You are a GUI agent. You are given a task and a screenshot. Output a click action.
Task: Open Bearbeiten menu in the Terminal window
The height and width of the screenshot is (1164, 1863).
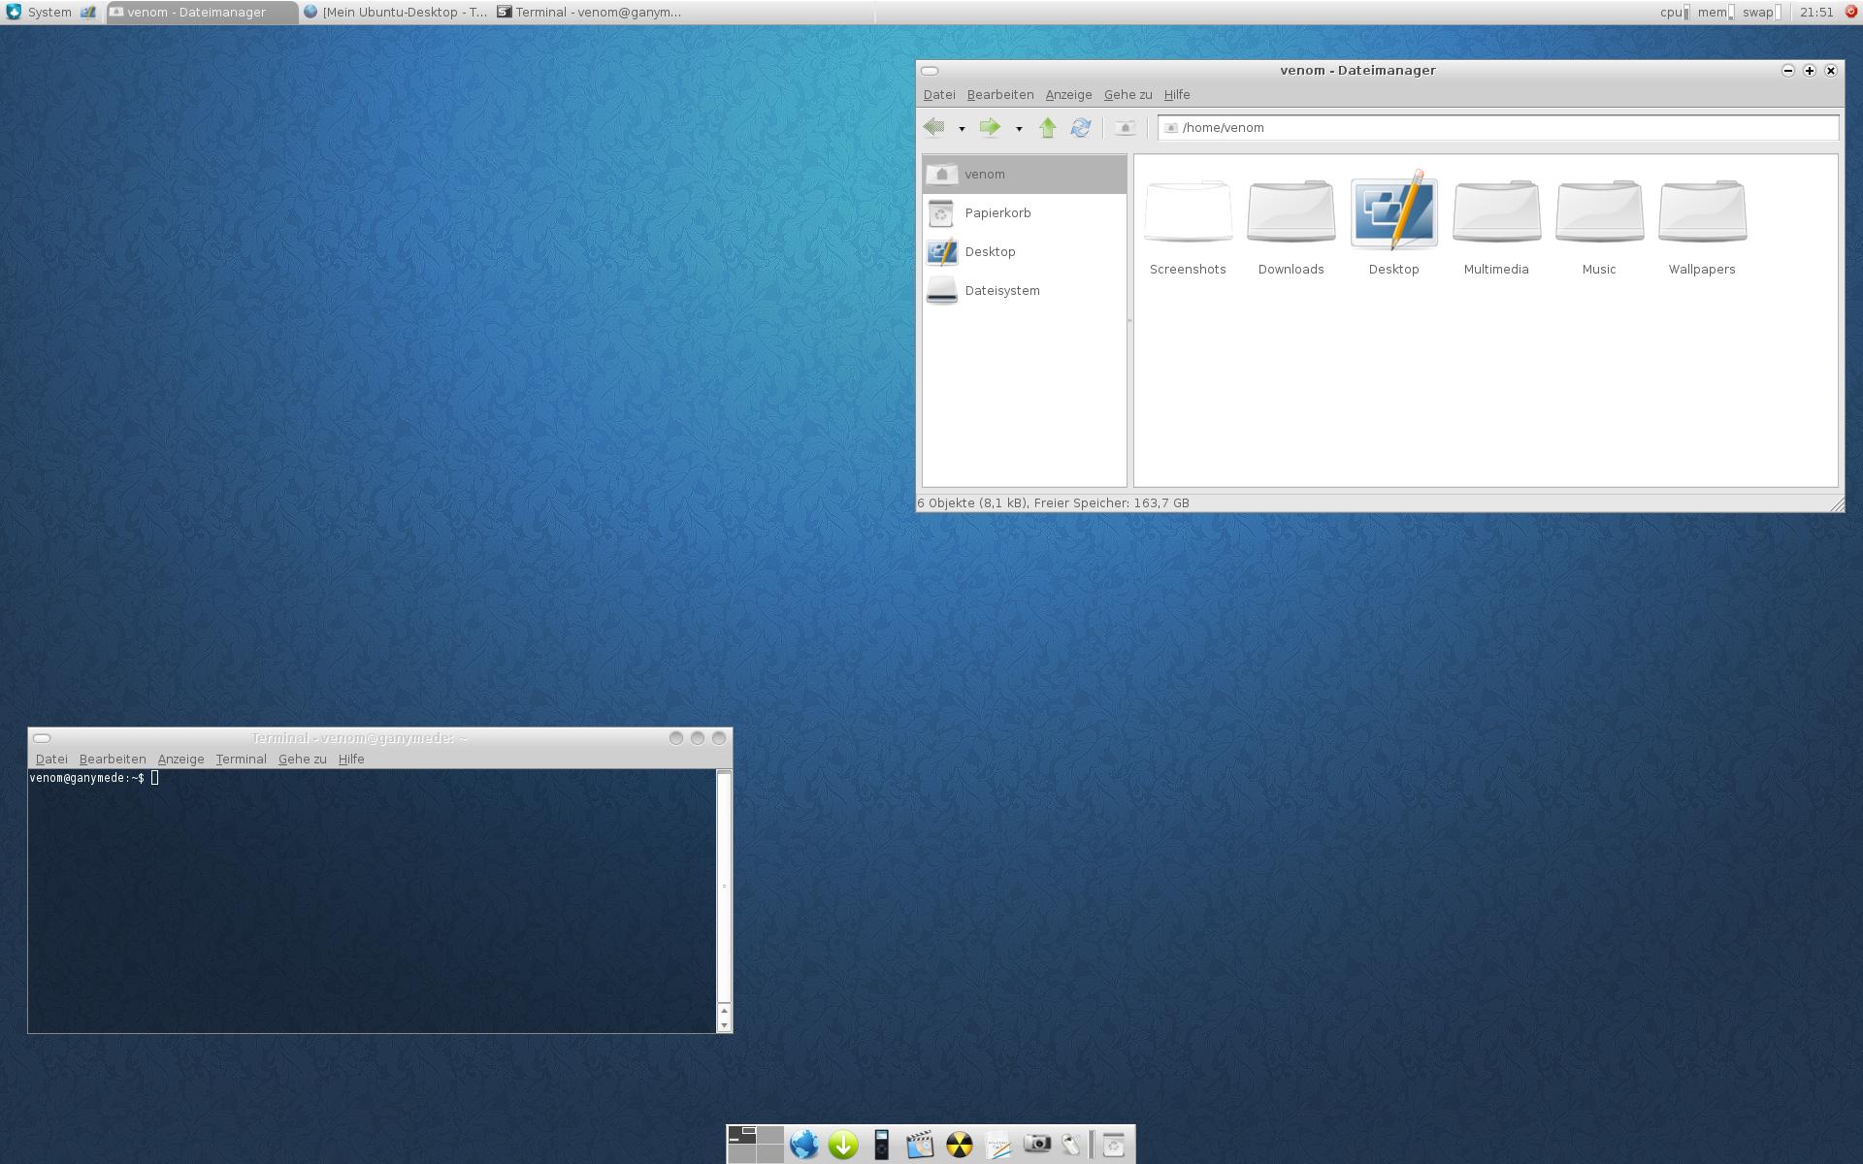pyautogui.click(x=113, y=759)
